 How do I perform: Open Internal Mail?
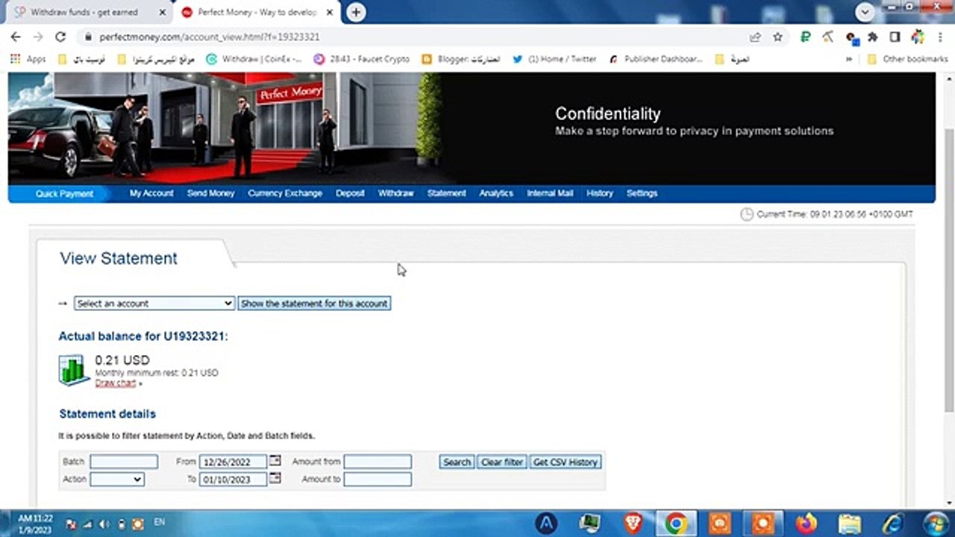point(550,193)
